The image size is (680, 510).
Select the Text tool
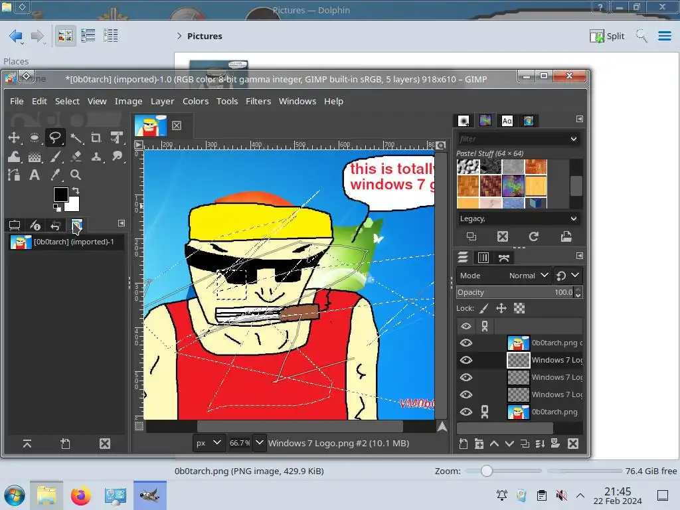pyautogui.click(x=35, y=175)
